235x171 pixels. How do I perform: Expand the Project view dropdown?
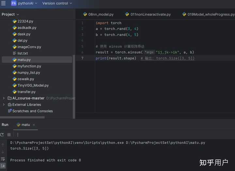tap(10, 14)
